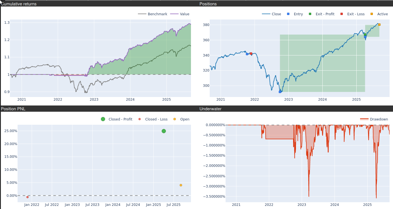Select the red closed loss point below 0%

click(x=28, y=197)
